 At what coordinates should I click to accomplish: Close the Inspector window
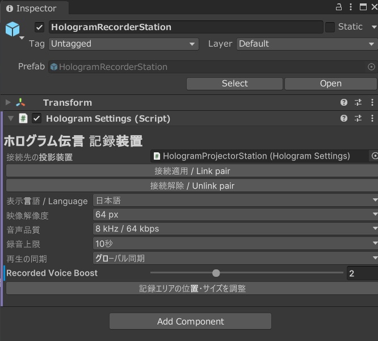pyautogui.click(x=375, y=7)
